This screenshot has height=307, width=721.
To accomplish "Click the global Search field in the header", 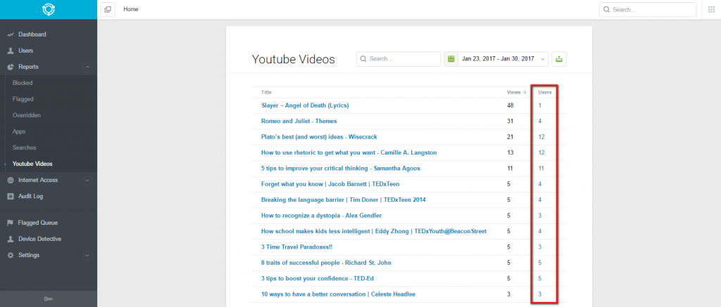I will point(648,9).
